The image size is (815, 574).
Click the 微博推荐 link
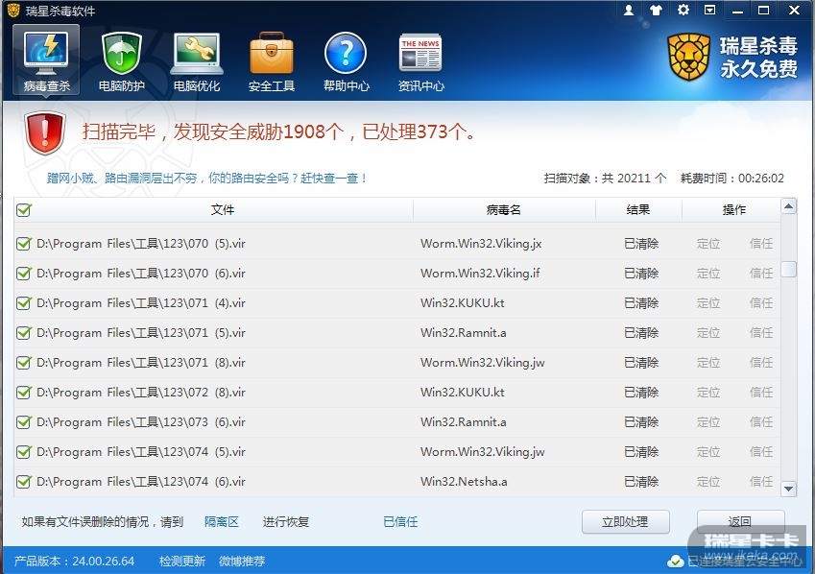pos(242,561)
